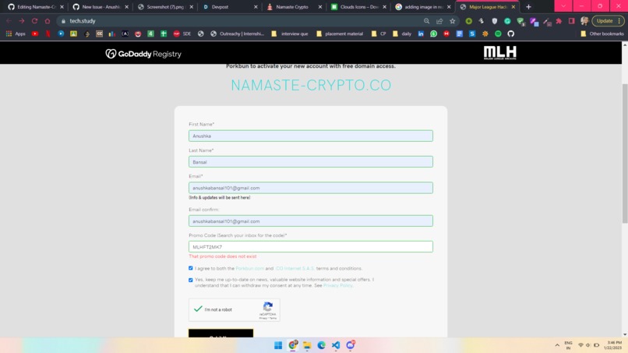Open Windows Start button on taskbar
The height and width of the screenshot is (353, 628).
point(278,345)
